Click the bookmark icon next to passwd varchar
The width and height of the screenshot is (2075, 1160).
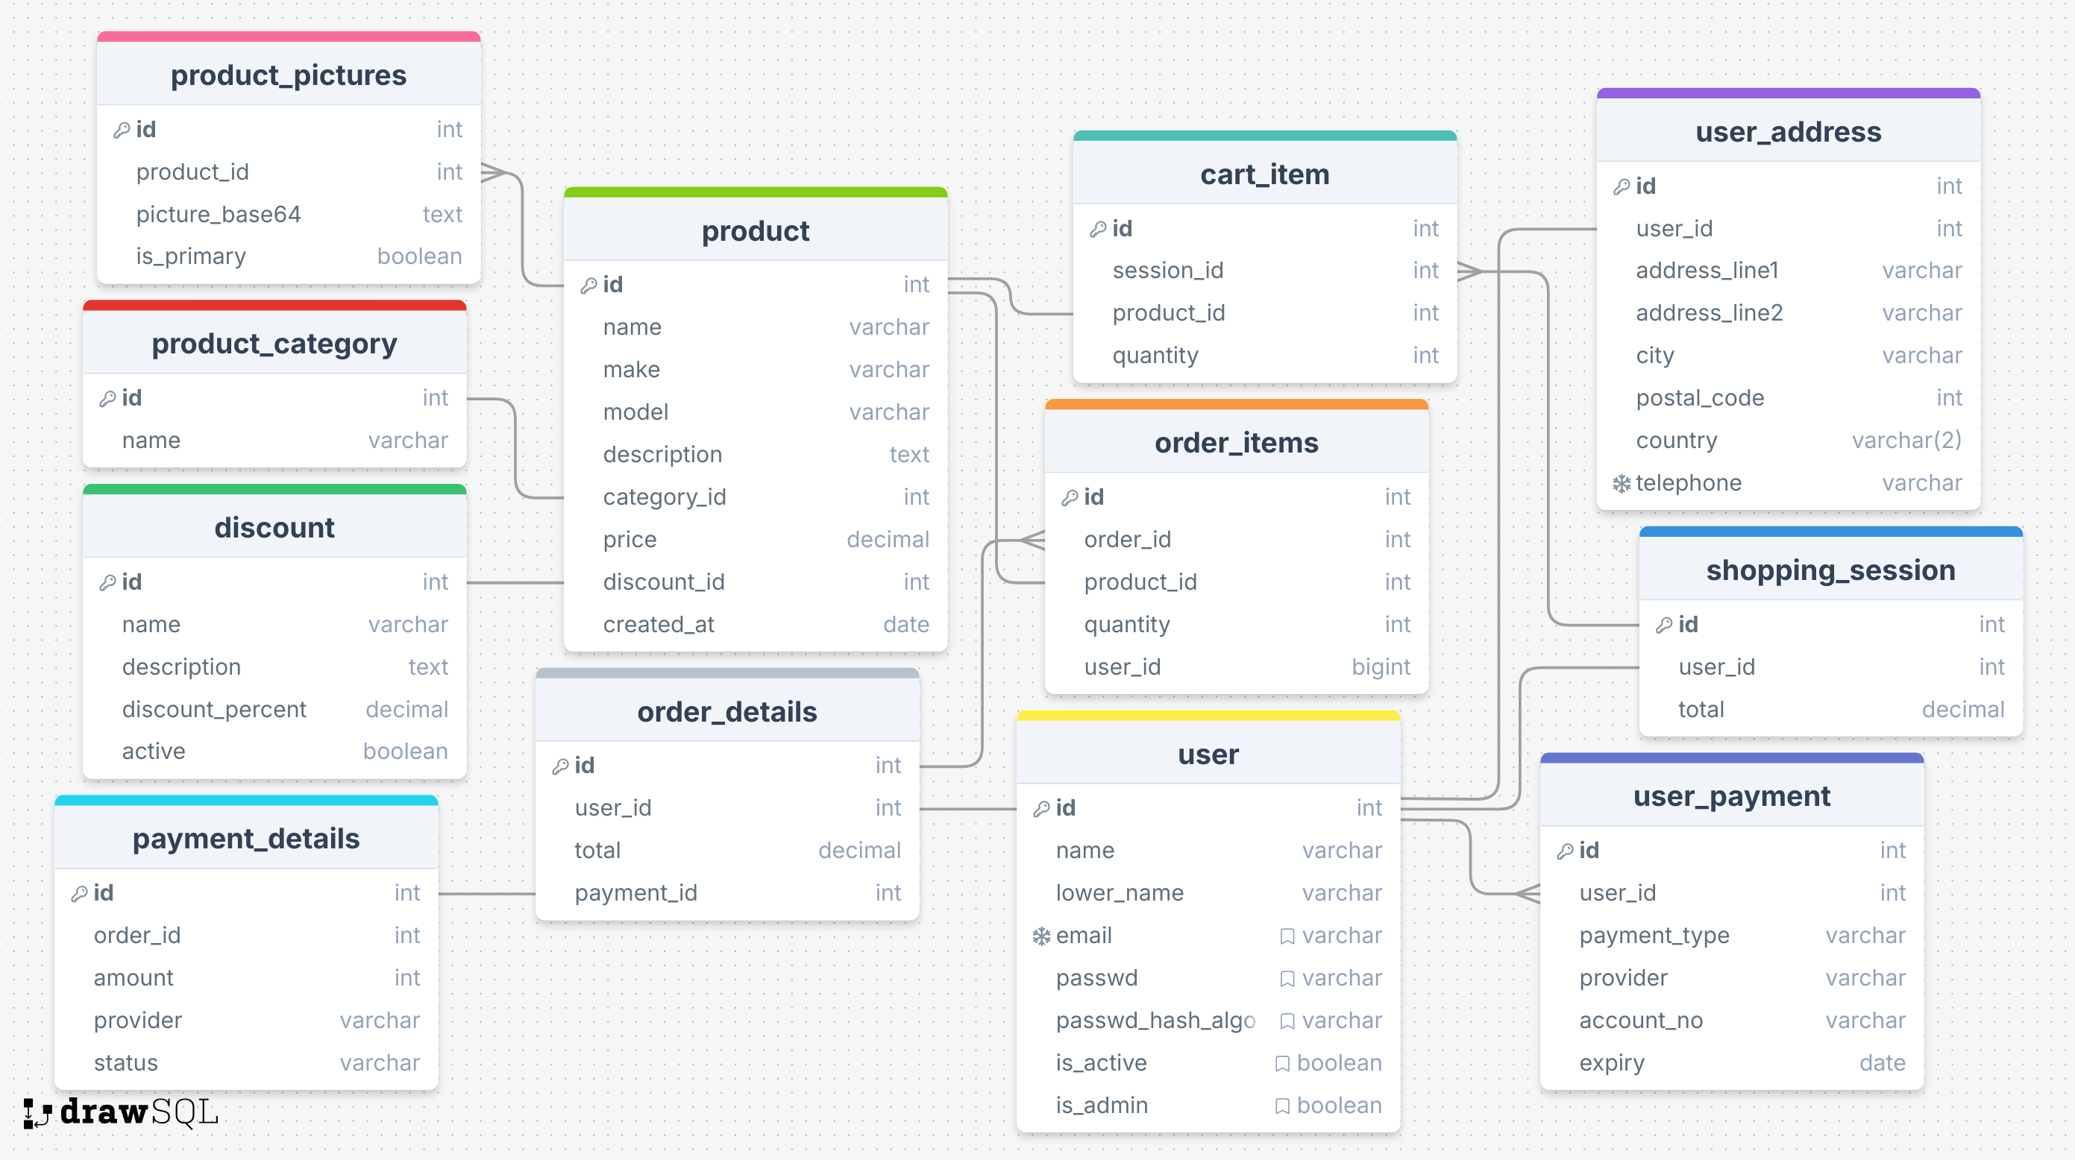(x=1287, y=978)
